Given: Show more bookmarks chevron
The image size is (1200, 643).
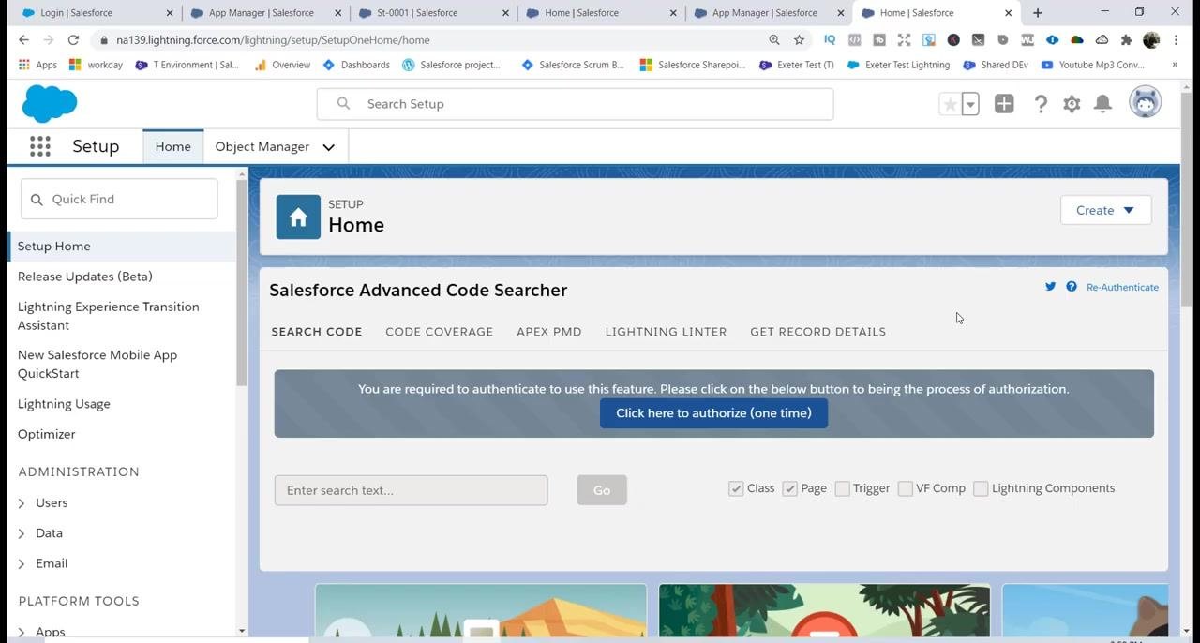Looking at the screenshot, I should coord(1175,65).
